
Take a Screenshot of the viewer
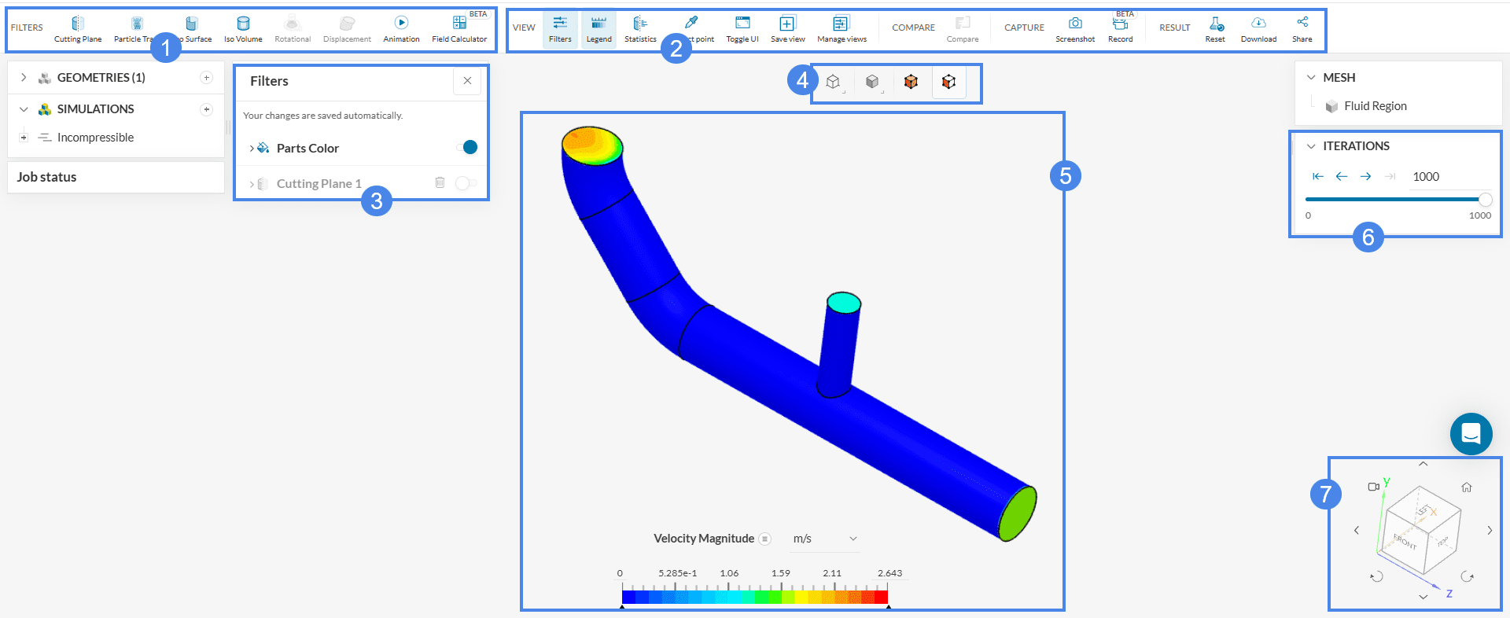coord(1074,29)
